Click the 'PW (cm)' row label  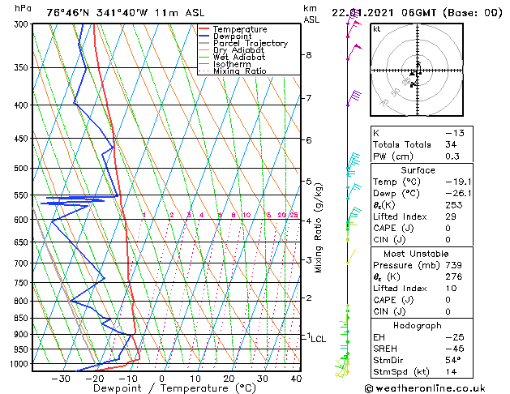pyautogui.click(x=393, y=156)
